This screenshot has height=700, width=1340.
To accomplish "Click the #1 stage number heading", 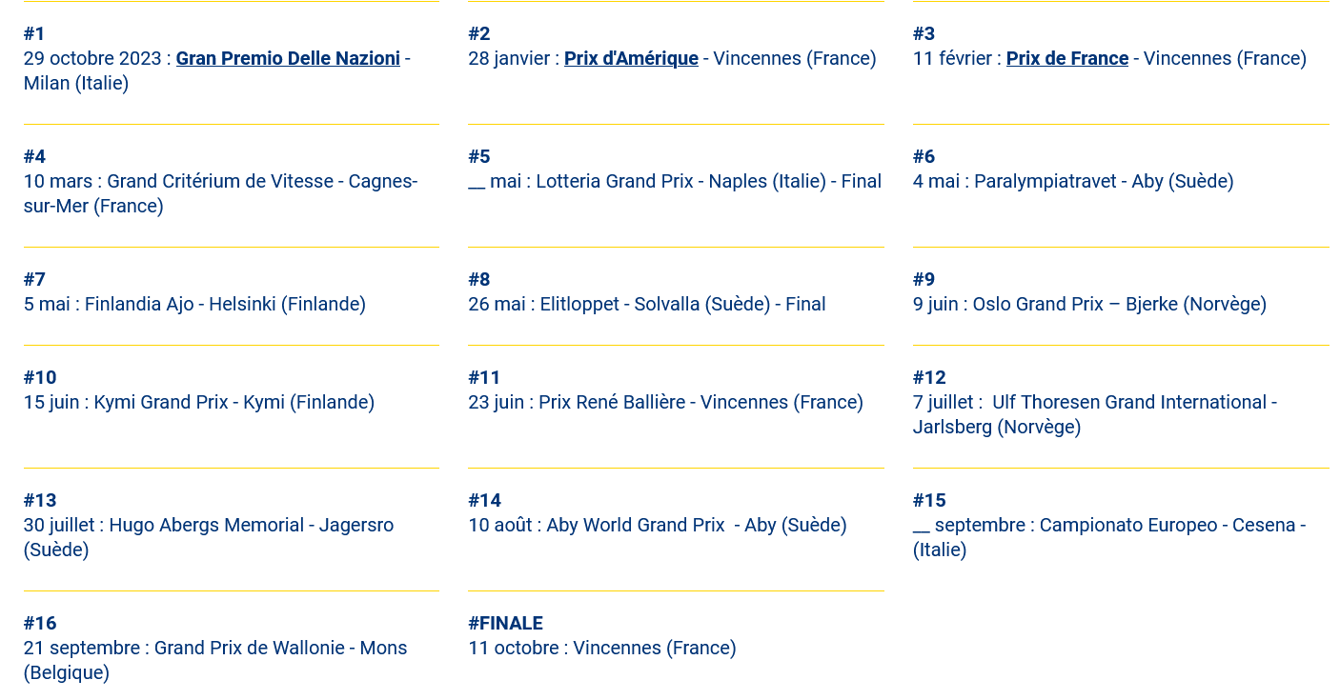I will click(x=34, y=33).
